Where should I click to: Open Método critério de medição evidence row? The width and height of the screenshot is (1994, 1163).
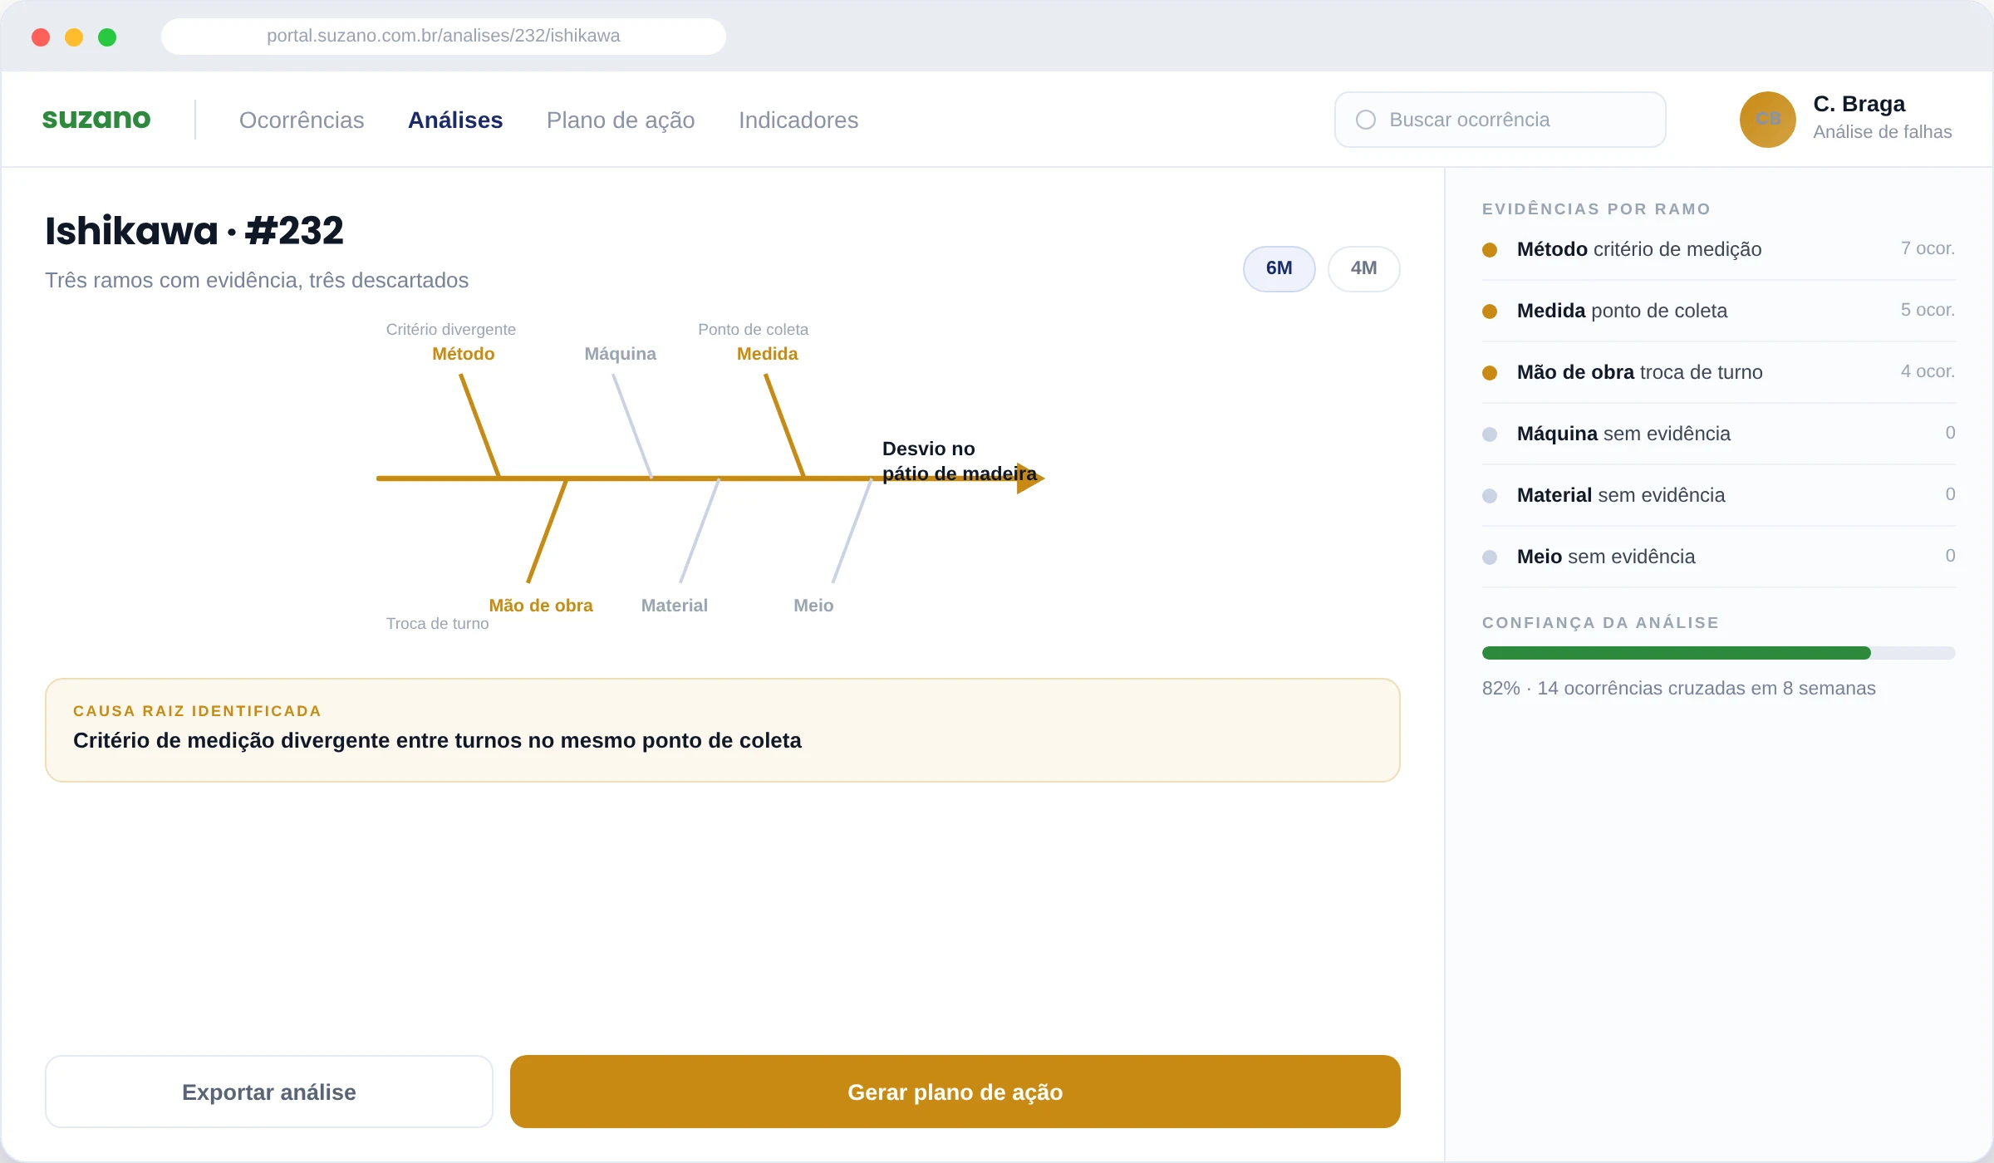click(1719, 249)
